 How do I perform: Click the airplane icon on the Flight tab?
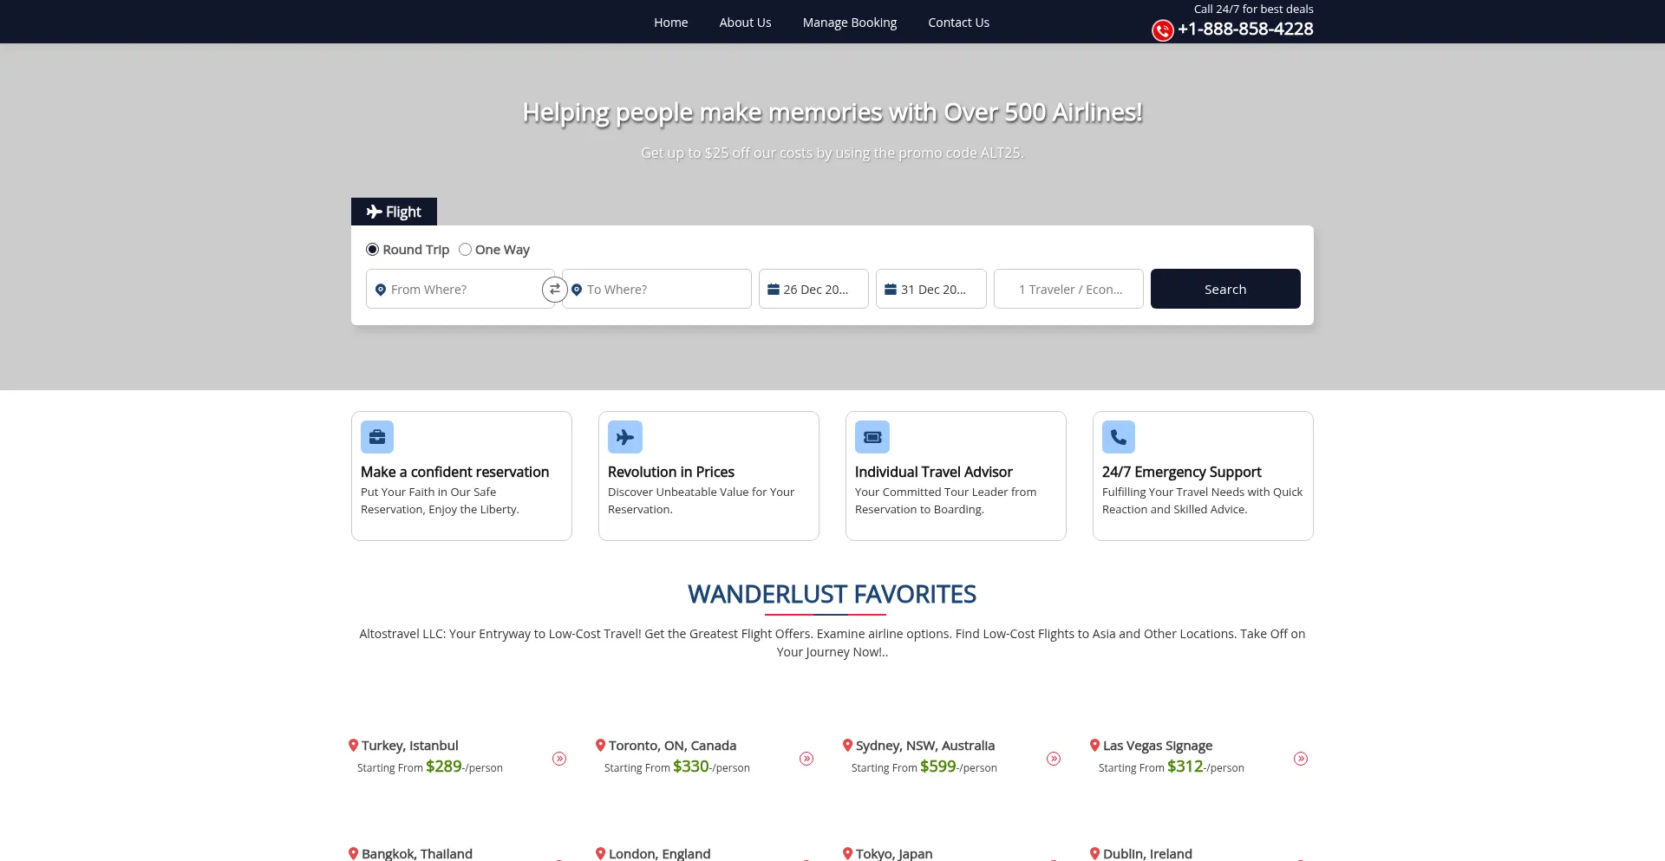coord(375,211)
